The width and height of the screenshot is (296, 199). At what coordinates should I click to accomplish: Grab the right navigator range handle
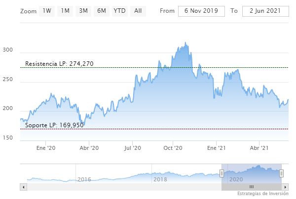point(281,173)
